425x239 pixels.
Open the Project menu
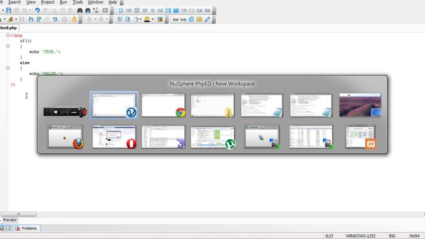pos(48,2)
